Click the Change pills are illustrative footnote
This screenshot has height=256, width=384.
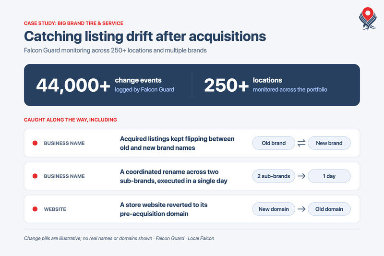click(x=119, y=238)
